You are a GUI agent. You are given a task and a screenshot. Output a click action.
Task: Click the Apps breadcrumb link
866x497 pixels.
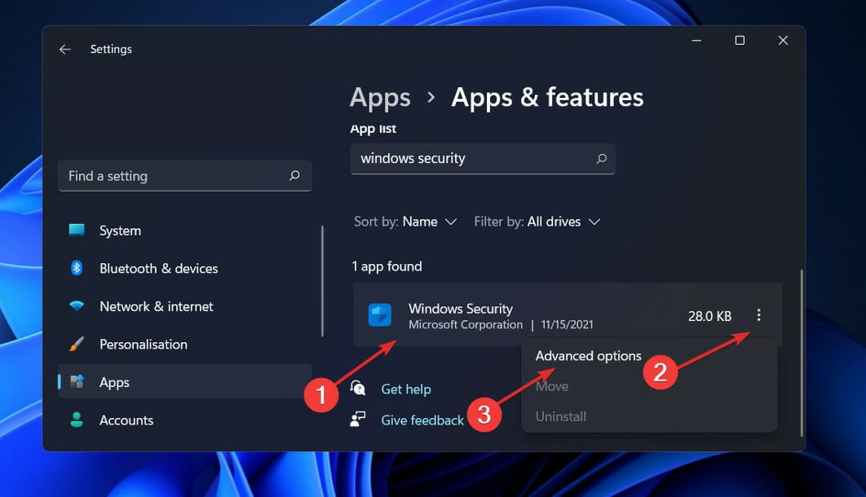[x=380, y=98]
